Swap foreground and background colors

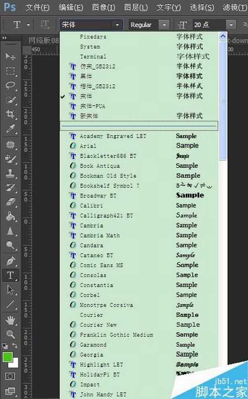[15, 345]
